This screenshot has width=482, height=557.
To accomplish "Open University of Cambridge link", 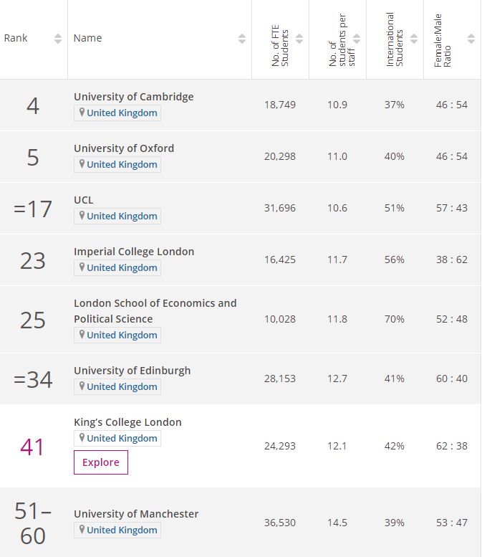I will click(x=134, y=97).
